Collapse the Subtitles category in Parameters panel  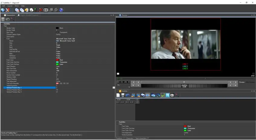coord(2,24)
